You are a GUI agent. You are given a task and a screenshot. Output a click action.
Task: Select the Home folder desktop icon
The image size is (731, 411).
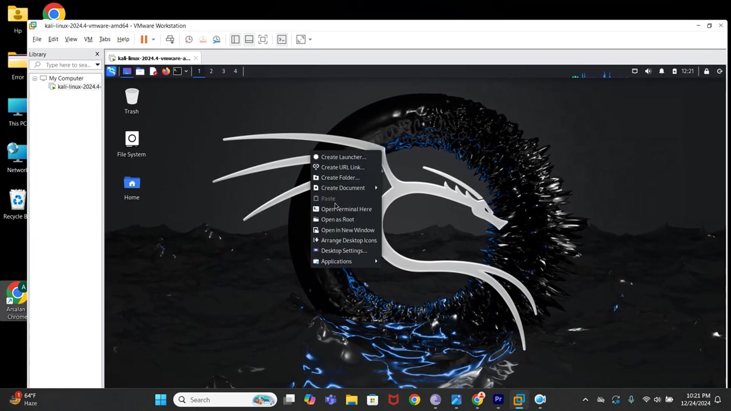[x=132, y=188]
